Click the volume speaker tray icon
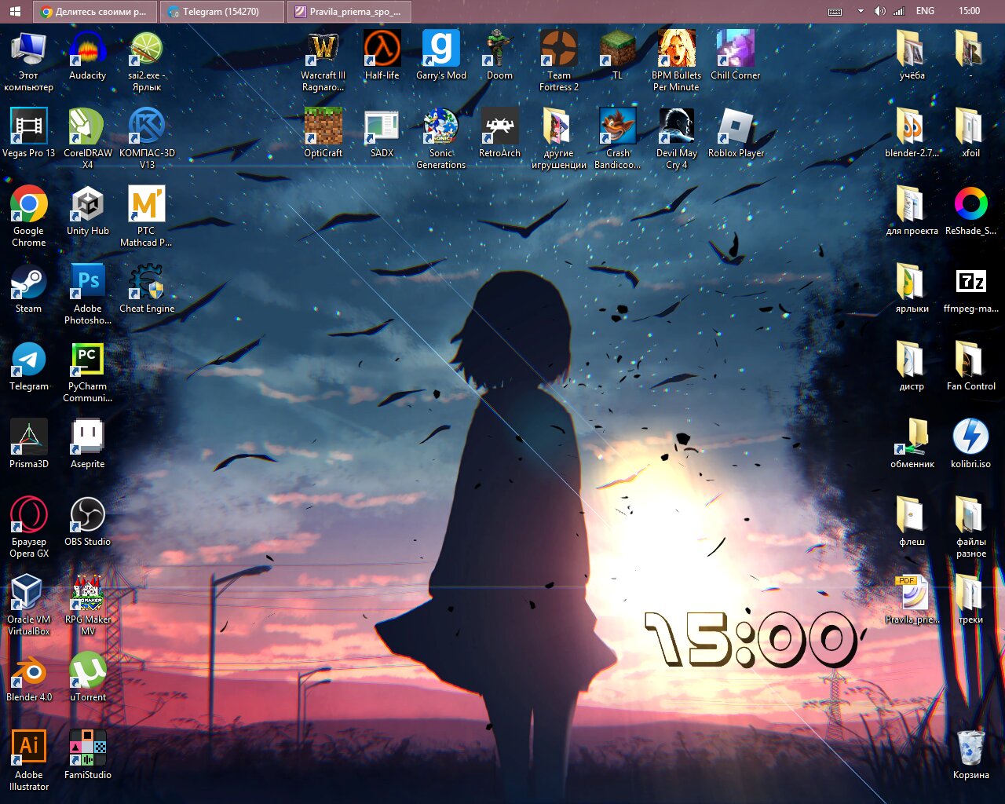 [x=879, y=11]
